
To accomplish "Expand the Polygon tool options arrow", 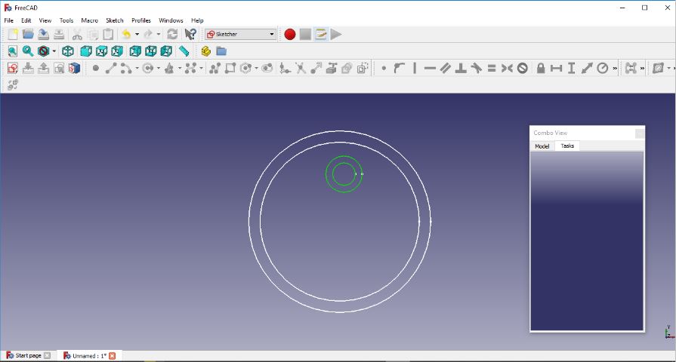I will (257, 68).
